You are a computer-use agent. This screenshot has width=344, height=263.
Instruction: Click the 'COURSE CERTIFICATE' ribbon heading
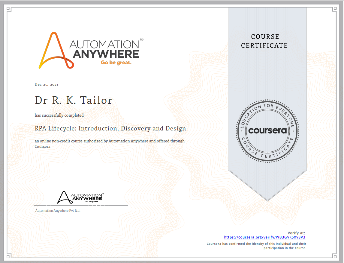[x=264, y=41]
